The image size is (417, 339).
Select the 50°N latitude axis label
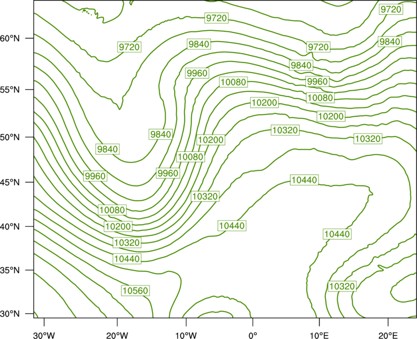click(x=10, y=137)
